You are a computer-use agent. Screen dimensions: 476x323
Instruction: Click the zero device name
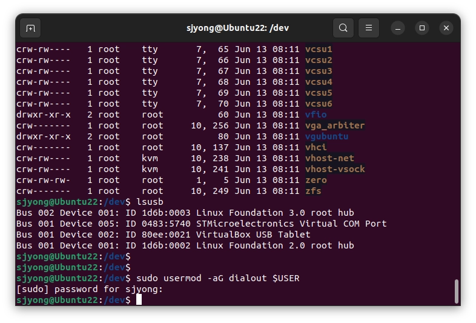[316, 180]
